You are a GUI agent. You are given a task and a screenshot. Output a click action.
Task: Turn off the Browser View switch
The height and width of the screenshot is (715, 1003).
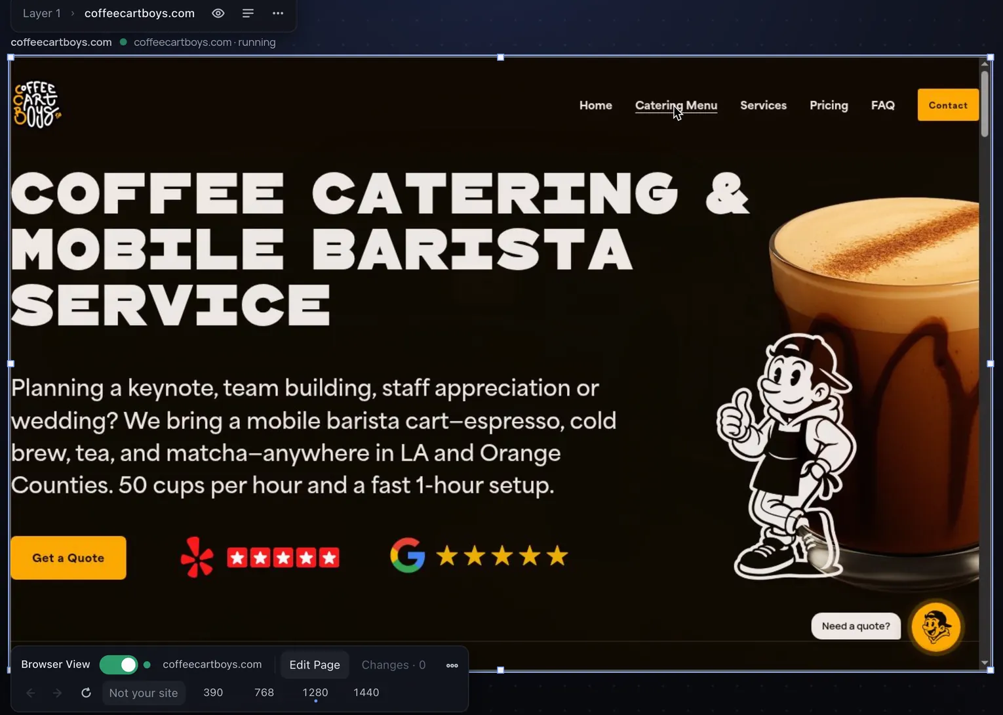(119, 664)
